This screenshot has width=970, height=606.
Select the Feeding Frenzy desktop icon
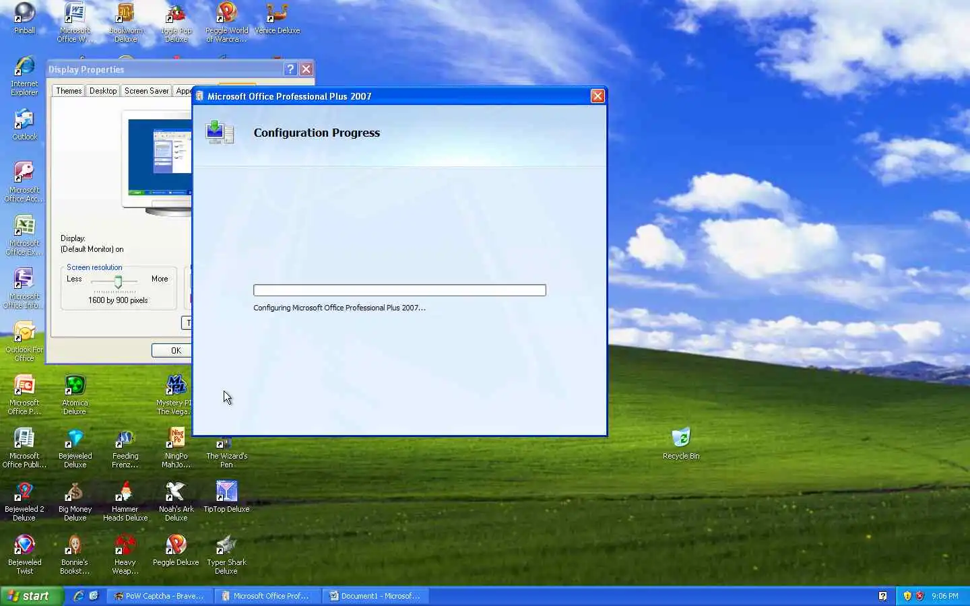(125, 448)
